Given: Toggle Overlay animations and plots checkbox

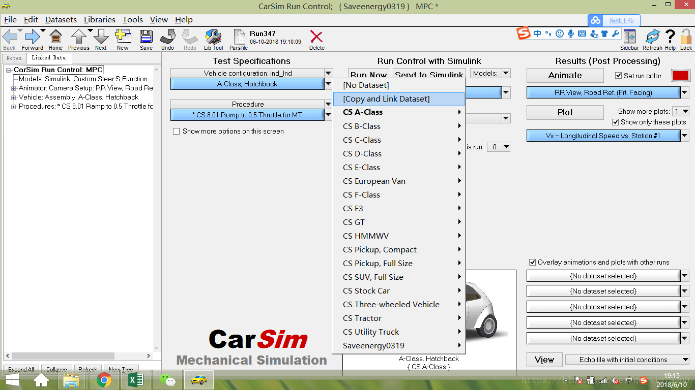Looking at the screenshot, I should (x=533, y=263).
